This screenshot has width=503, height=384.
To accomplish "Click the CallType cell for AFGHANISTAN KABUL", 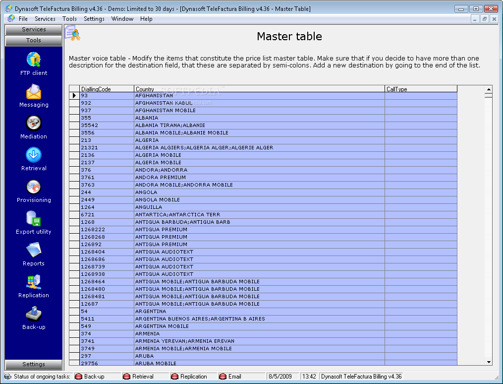I will coord(421,103).
